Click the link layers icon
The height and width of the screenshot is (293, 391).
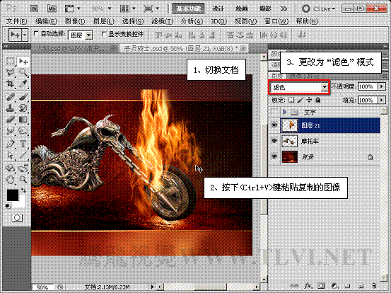(295, 286)
